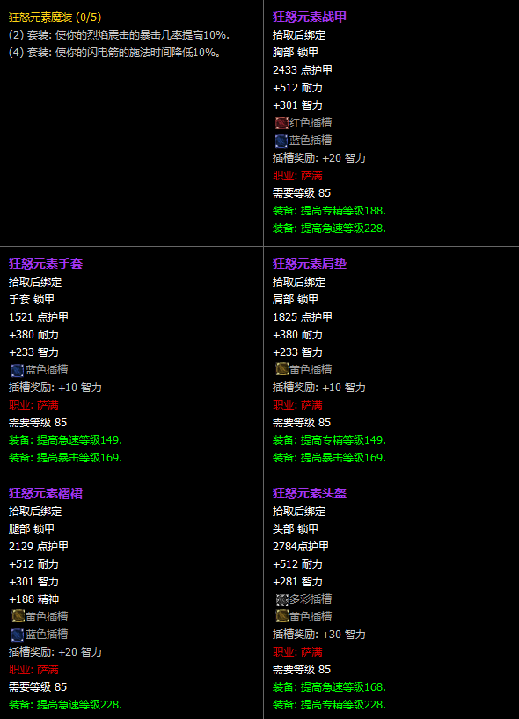519x719 pixels.
Task: Click the 职业: 萨满 line on 狂怒元素战甲
Action: click(x=297, y=176)
